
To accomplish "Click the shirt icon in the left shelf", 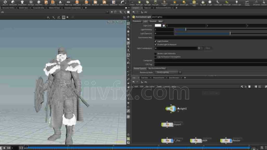I will pyautogui.click(x=22, y=2).
